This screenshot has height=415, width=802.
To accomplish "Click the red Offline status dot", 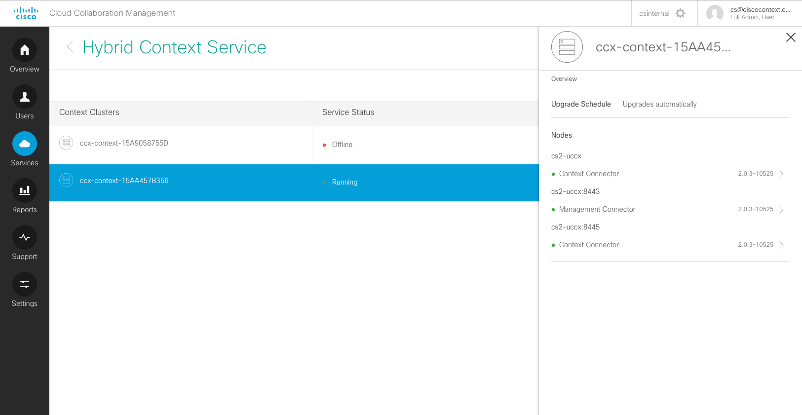I will click(x=324, y=145).
